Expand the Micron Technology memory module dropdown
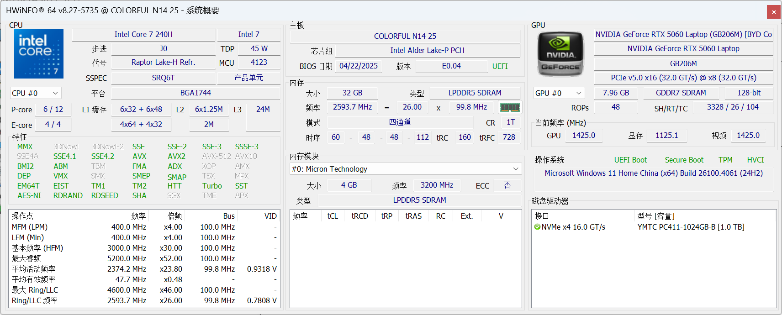Image resolution: width=782 pixels, height=315 pixels. (x=405, y=169)
